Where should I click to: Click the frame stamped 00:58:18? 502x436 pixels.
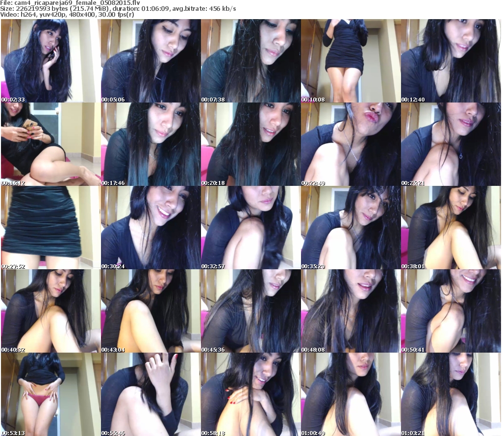point(251,394)
